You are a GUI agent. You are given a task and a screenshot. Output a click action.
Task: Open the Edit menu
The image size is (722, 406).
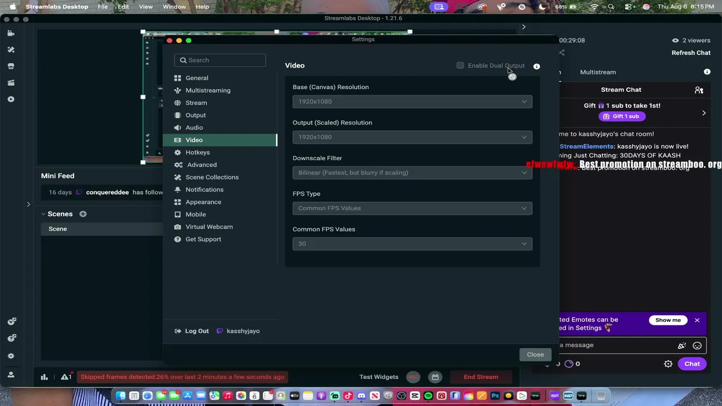pos(124,7)
